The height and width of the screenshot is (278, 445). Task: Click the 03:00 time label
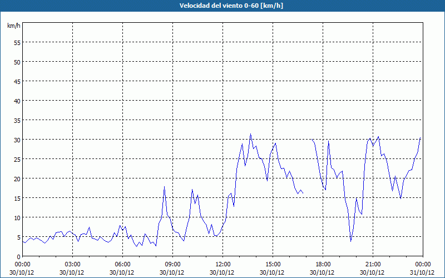73,265
